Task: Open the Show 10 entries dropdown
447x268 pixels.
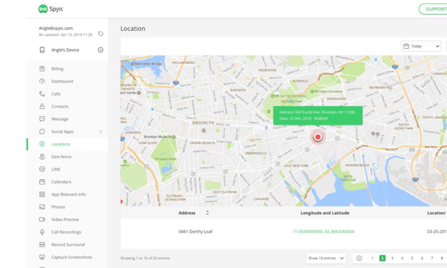Action: click(x=326, y=258)
